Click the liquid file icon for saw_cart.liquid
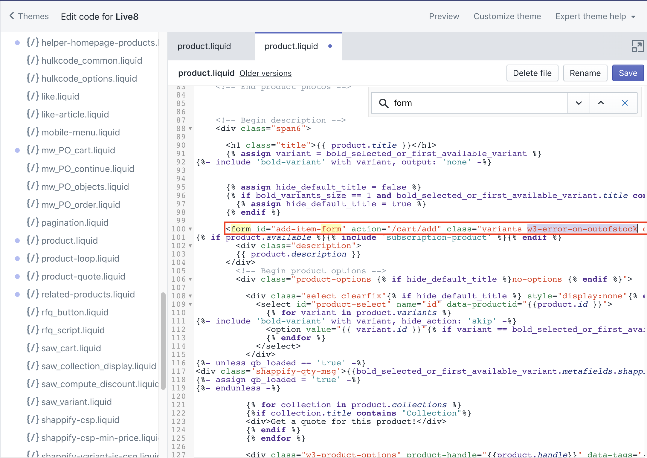 point(33,348)
